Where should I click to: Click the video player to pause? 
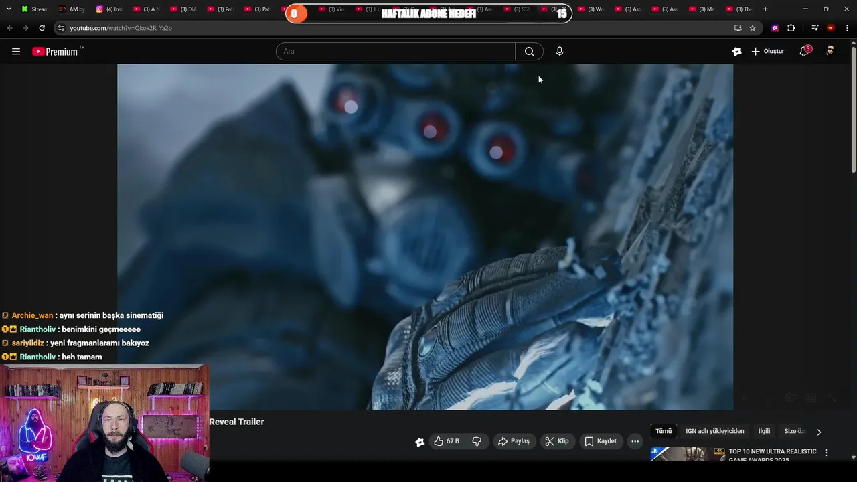[x=425, y=236]
